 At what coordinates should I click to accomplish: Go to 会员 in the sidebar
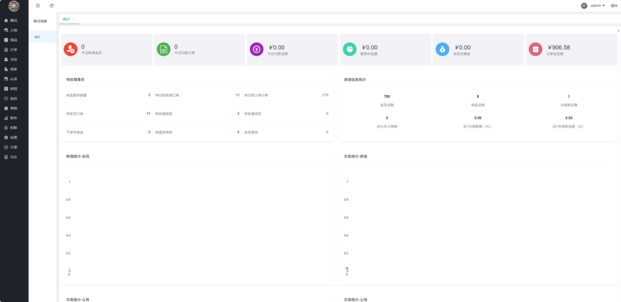point(13,59)
